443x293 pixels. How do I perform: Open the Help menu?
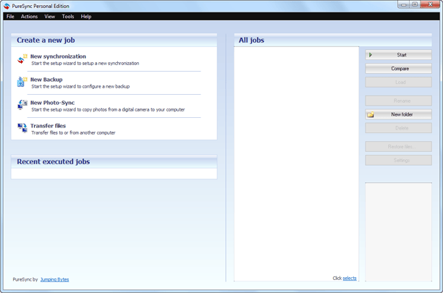86,17
